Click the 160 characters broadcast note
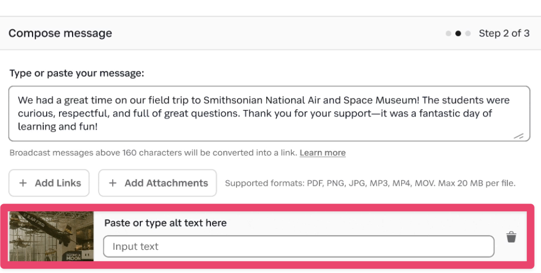 (153, 153)
